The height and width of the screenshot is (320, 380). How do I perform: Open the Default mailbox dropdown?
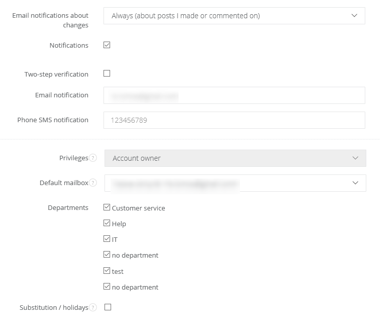tap(235, 183)
